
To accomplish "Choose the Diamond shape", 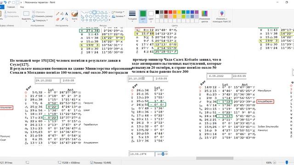I will pos(87,16).
